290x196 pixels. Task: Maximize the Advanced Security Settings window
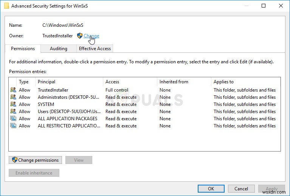[x=264, y=6]
